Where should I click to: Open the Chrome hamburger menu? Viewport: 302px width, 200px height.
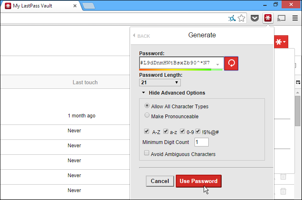coord(295,18)
